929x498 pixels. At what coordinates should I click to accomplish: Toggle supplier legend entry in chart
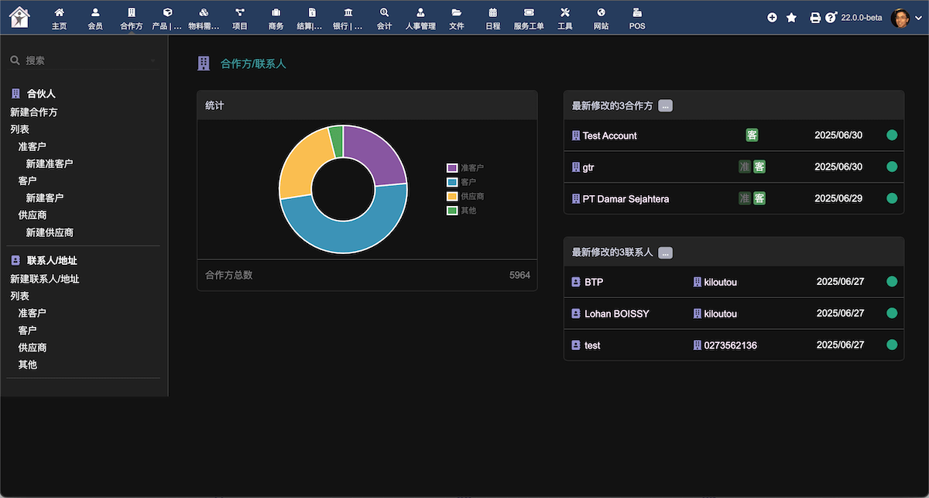point(465,197)
